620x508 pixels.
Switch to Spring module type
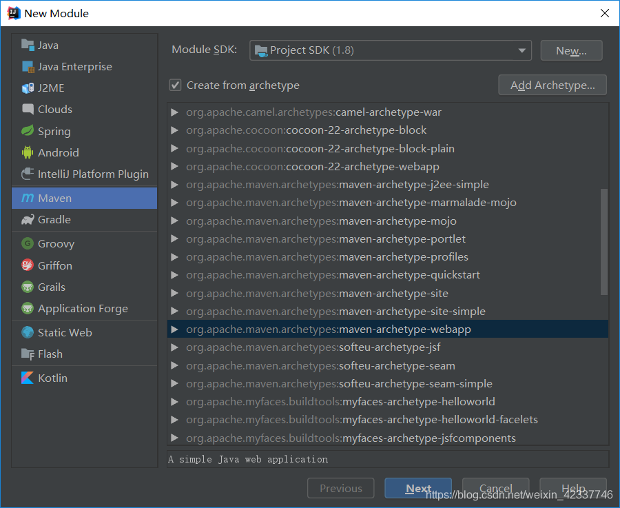point(84,131)
